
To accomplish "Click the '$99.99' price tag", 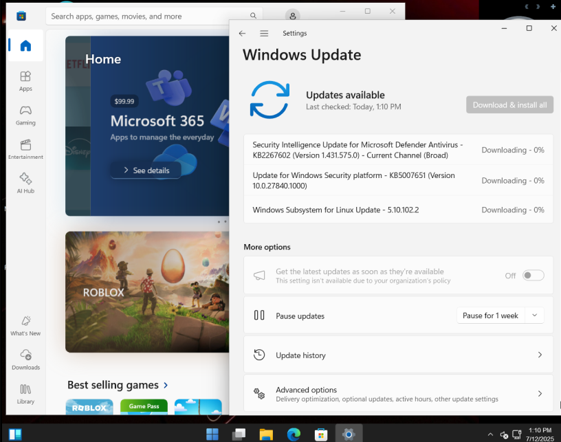I will pos(124,101).
